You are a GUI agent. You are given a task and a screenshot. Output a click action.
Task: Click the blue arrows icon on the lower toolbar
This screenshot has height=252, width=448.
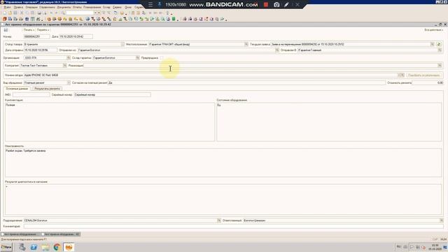pos(27,19)
